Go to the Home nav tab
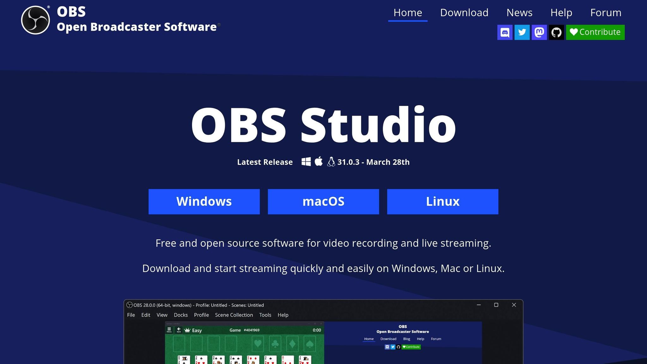This screenshot has width=647, height=364. [x=408, y=13]
